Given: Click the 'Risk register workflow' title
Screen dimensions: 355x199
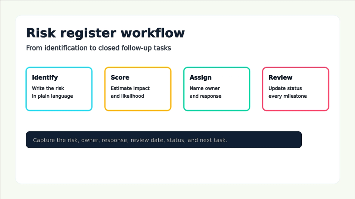Looking at the screenshot, I should point(105,33).
